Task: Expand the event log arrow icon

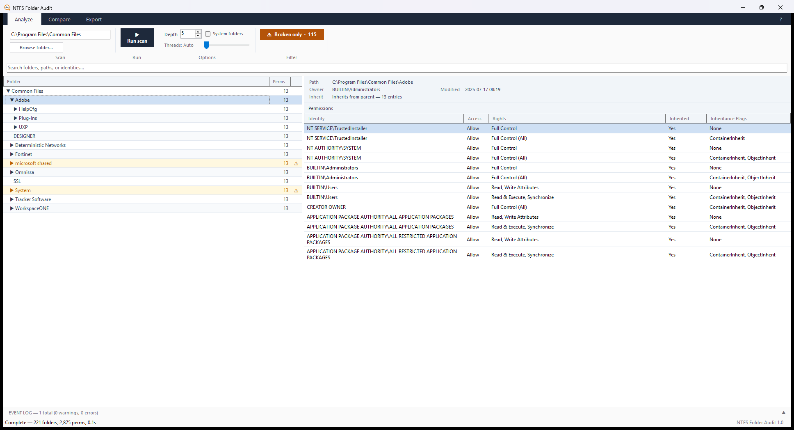Action: [x=783, y=413]
